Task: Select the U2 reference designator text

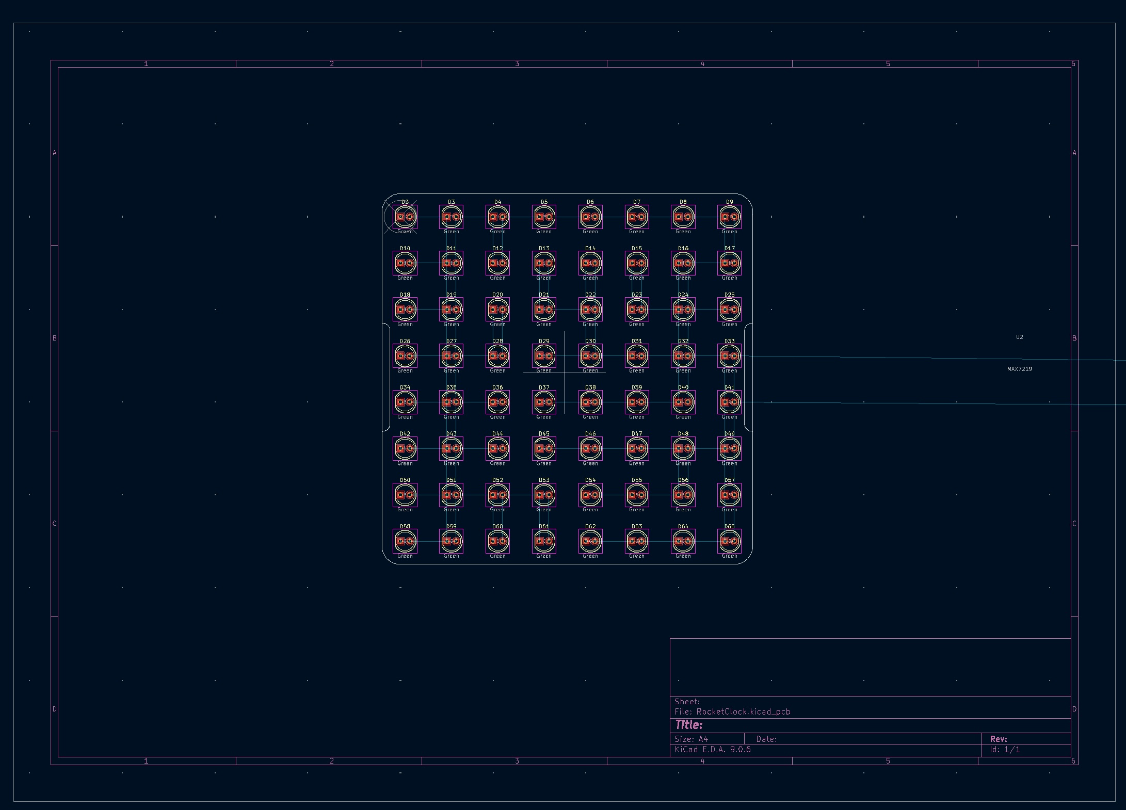Action: 1019,337
